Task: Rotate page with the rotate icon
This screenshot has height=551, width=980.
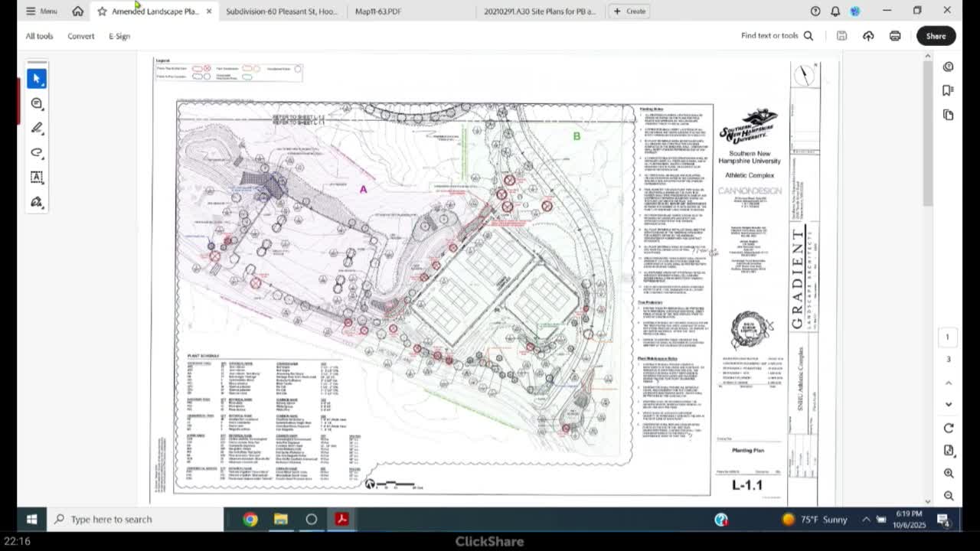Action: click(948, 428)
